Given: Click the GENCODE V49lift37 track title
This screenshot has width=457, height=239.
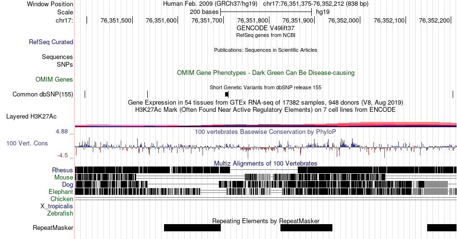Looking at the screenshot, I should pyautogui.click(x=266, y=28).
